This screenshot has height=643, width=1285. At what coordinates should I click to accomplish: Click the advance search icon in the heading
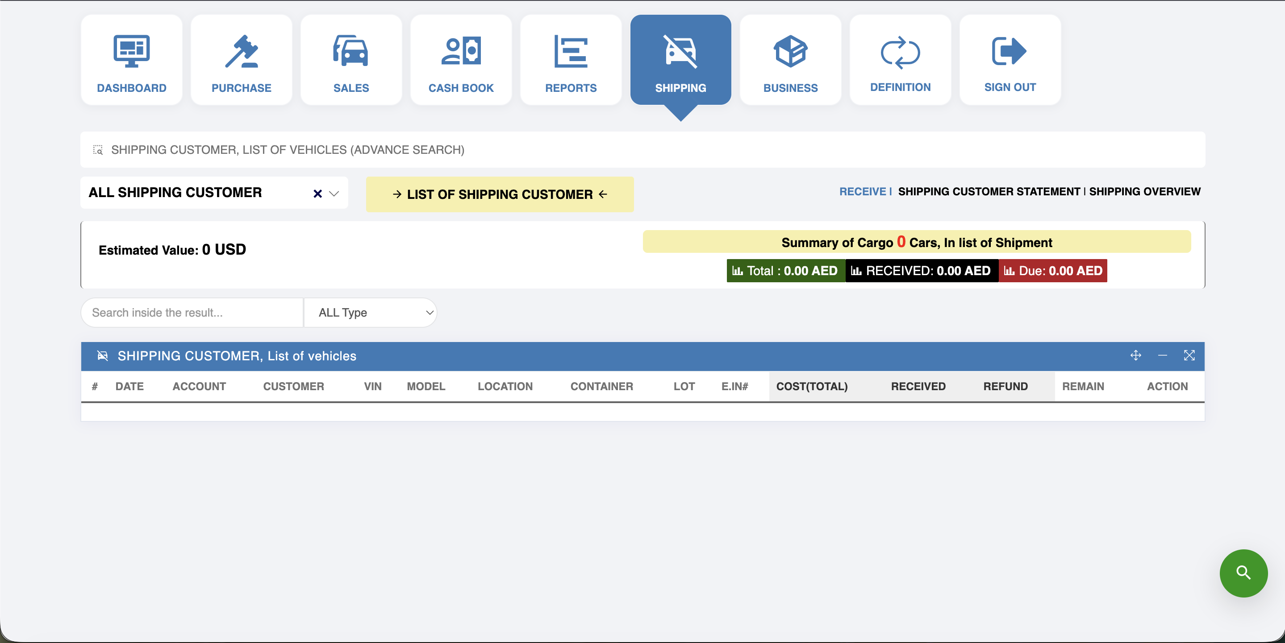click(98, 150)
